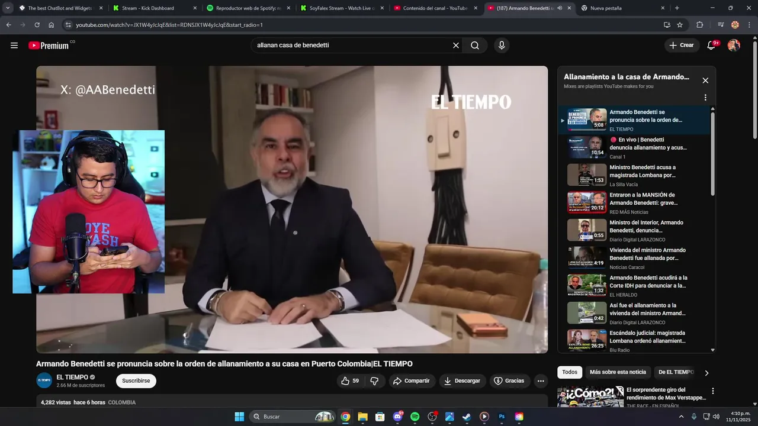Open Discord from the taskbar
Viewport: 758px width, 426px height.
click(397, 417)
